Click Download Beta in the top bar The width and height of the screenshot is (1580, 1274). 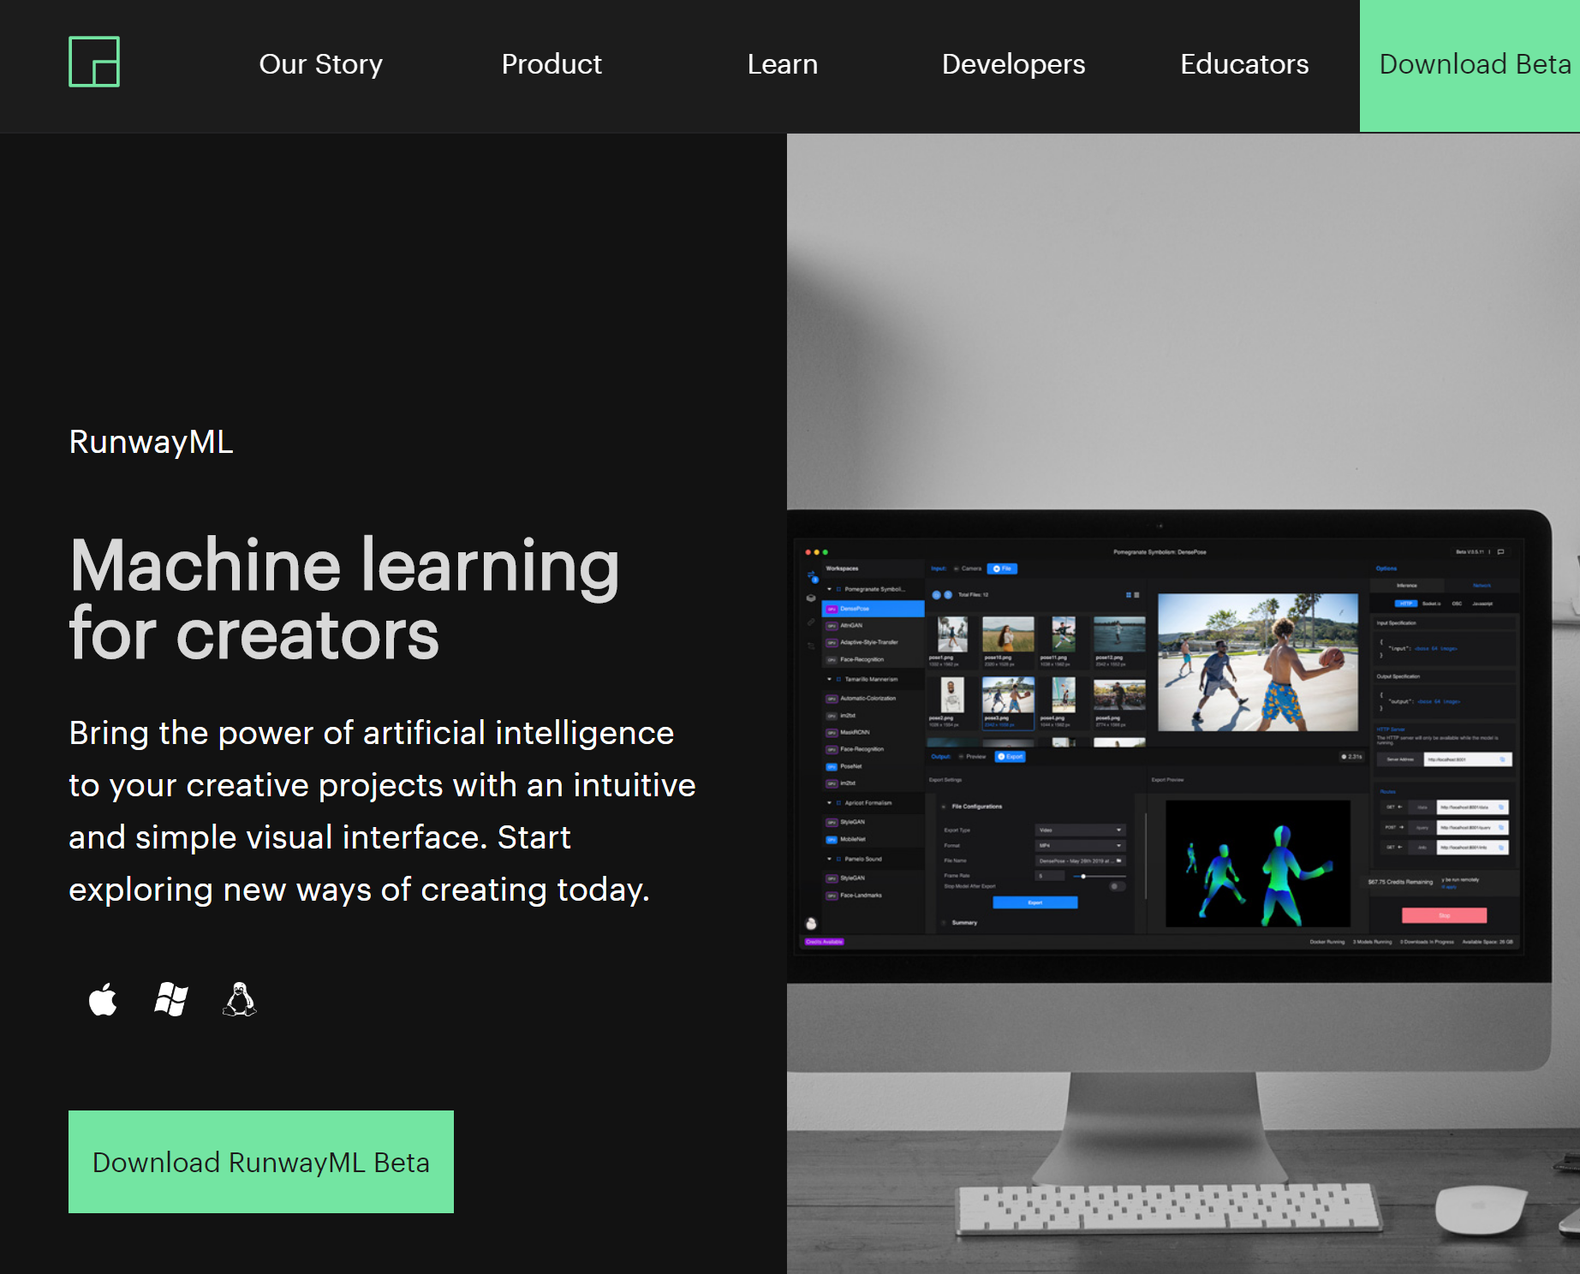tap(1474, 64)
